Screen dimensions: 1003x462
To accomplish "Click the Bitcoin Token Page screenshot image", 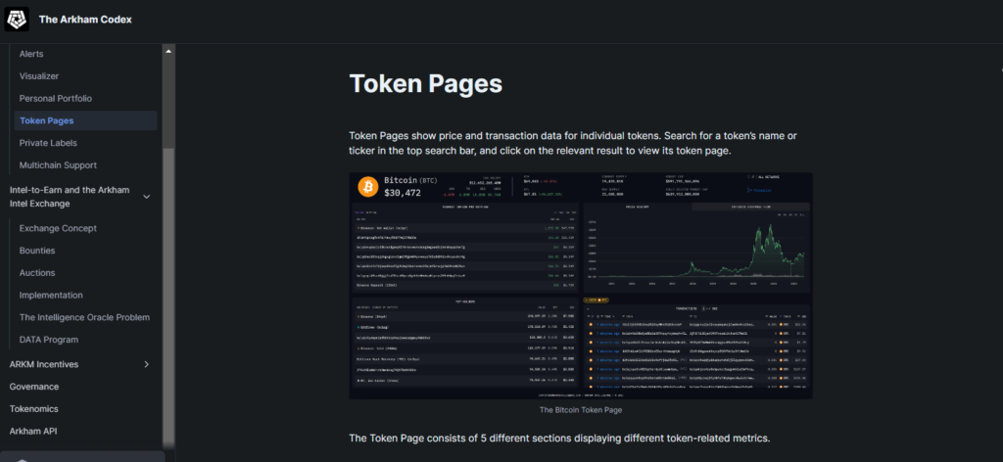I will (581, 286).
